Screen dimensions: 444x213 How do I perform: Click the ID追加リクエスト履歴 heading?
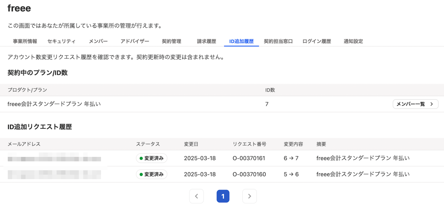[40, 127]
